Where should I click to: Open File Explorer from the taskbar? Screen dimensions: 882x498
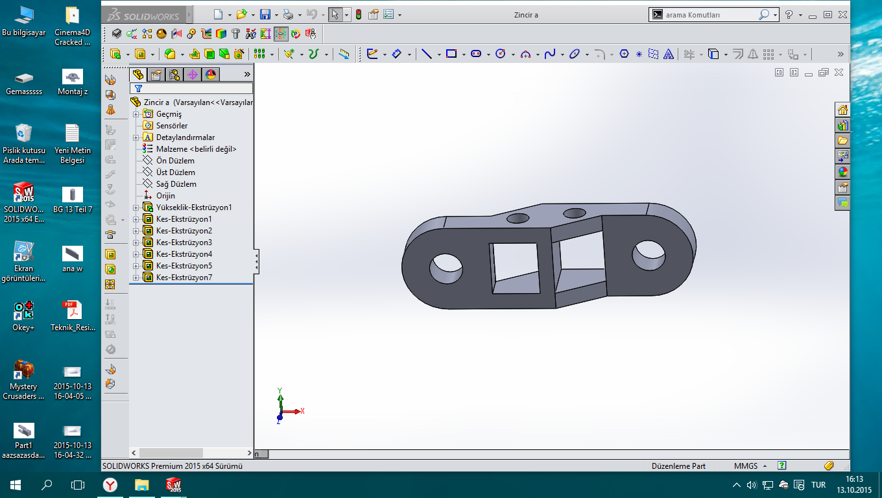141,484
